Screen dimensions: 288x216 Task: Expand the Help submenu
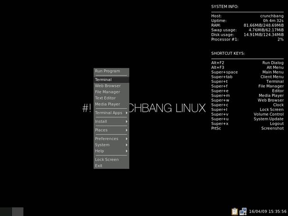point(111,151)
